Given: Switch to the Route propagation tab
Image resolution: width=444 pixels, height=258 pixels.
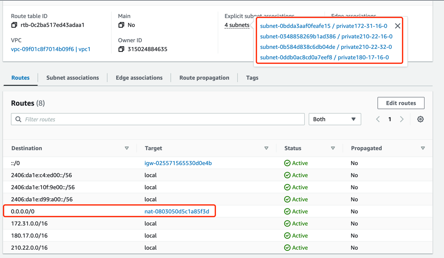Looking at the screenshot, I should [x=204, y=77].
